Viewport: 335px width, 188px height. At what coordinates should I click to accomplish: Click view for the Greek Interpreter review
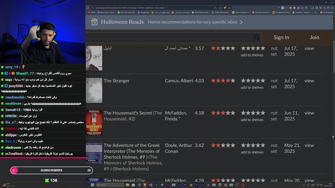point(309,145)
